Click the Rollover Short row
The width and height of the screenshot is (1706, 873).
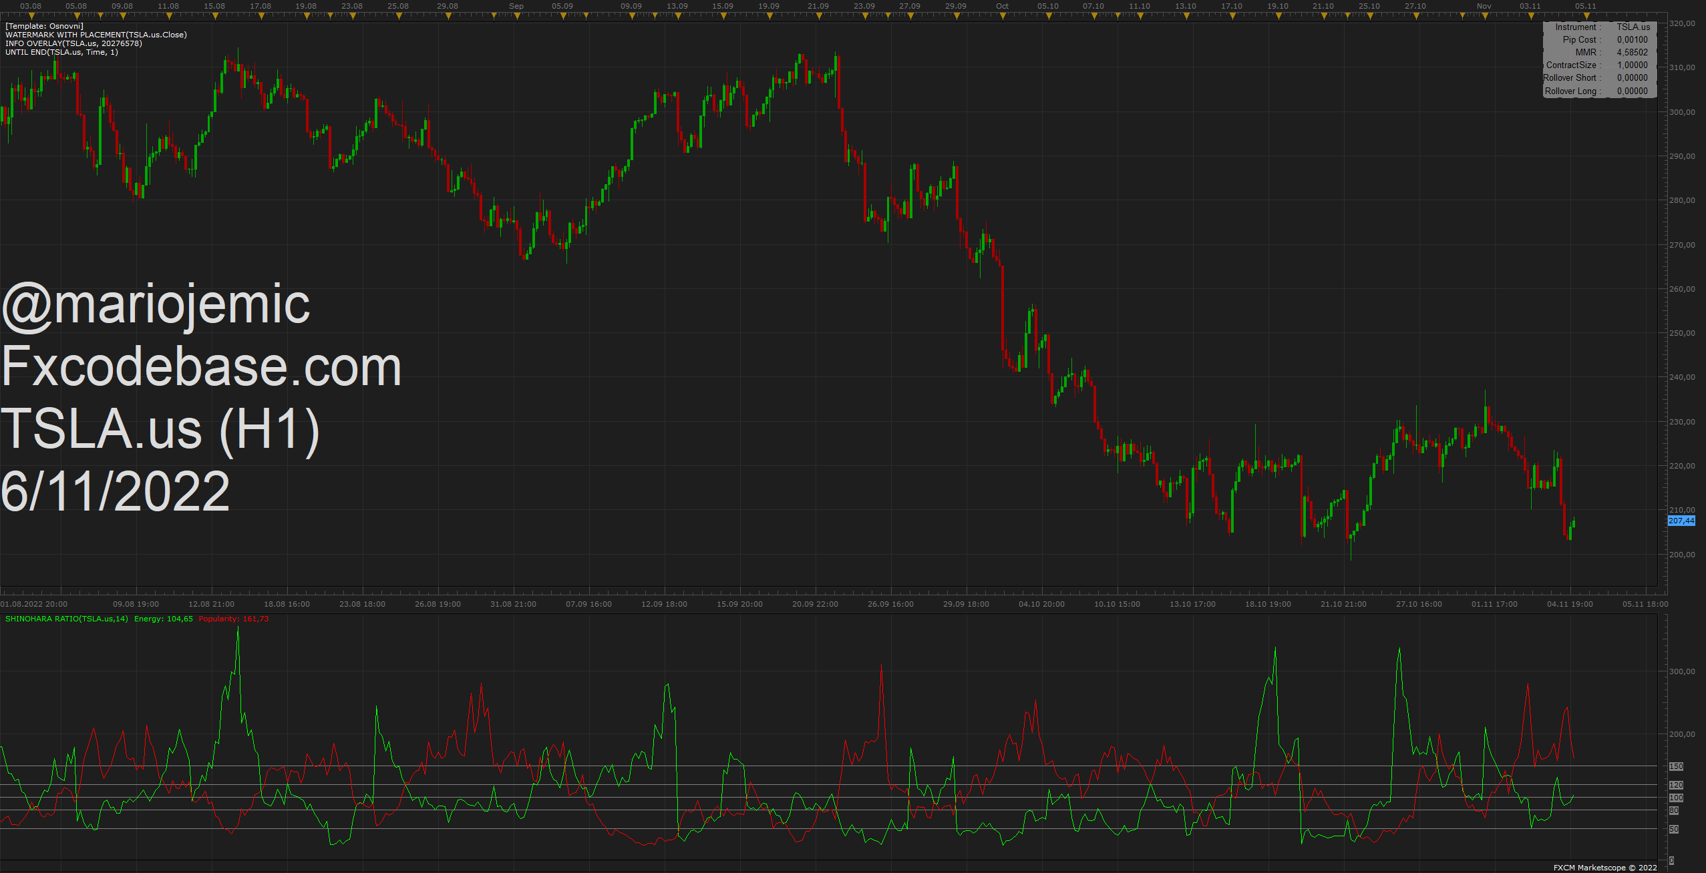pos(1600,77)
